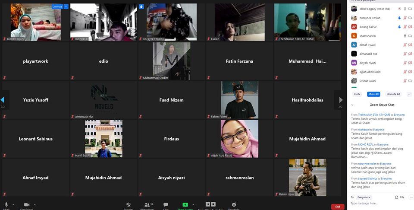Toggle the Stop Video camera button
414x210 pixels.
[27, 204]
